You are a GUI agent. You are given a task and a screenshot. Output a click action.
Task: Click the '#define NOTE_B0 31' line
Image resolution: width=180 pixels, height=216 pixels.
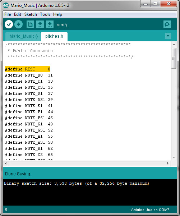29,75
